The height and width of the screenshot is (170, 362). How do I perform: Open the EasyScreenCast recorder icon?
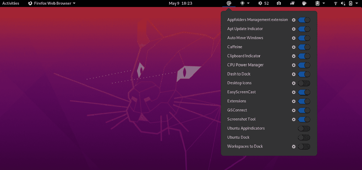(x=292, y=3)
